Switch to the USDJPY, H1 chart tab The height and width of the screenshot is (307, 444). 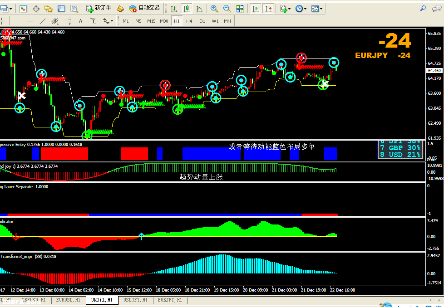(135, 300)
